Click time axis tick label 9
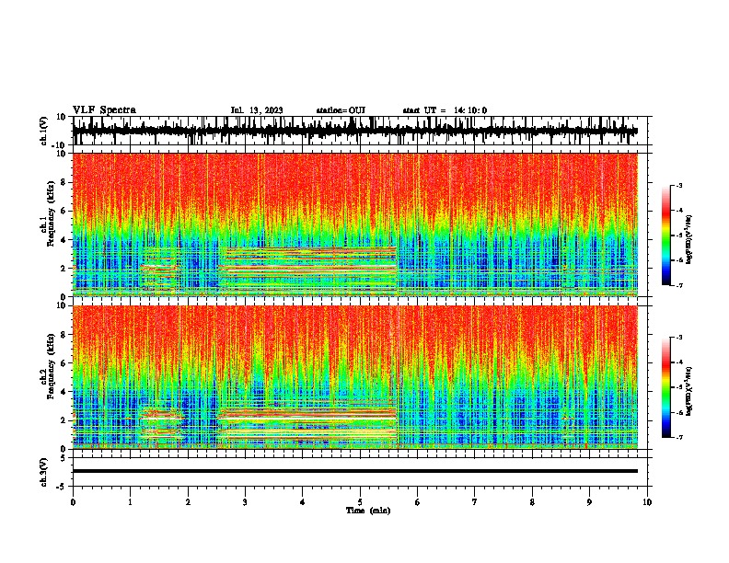729x563 pixels. (x=589, y=502)
